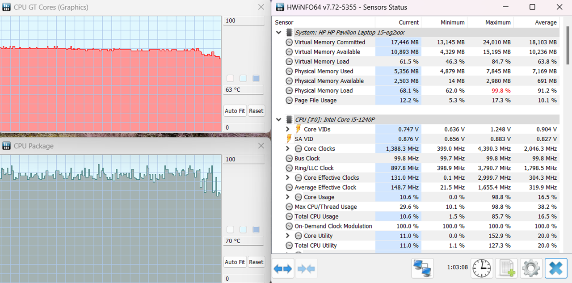This screenshot has width=572, height=283.
Task: Expand the Core Clocks row
Action: tap(288, 149)
